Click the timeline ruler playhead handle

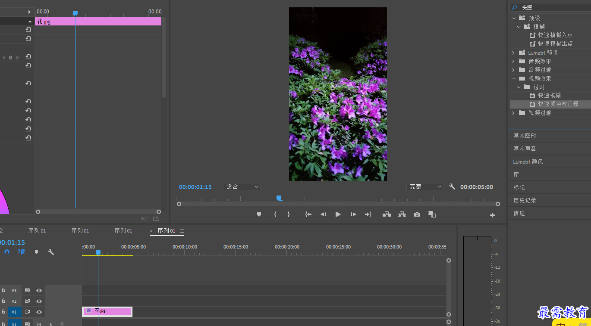[x=98, y=252]
